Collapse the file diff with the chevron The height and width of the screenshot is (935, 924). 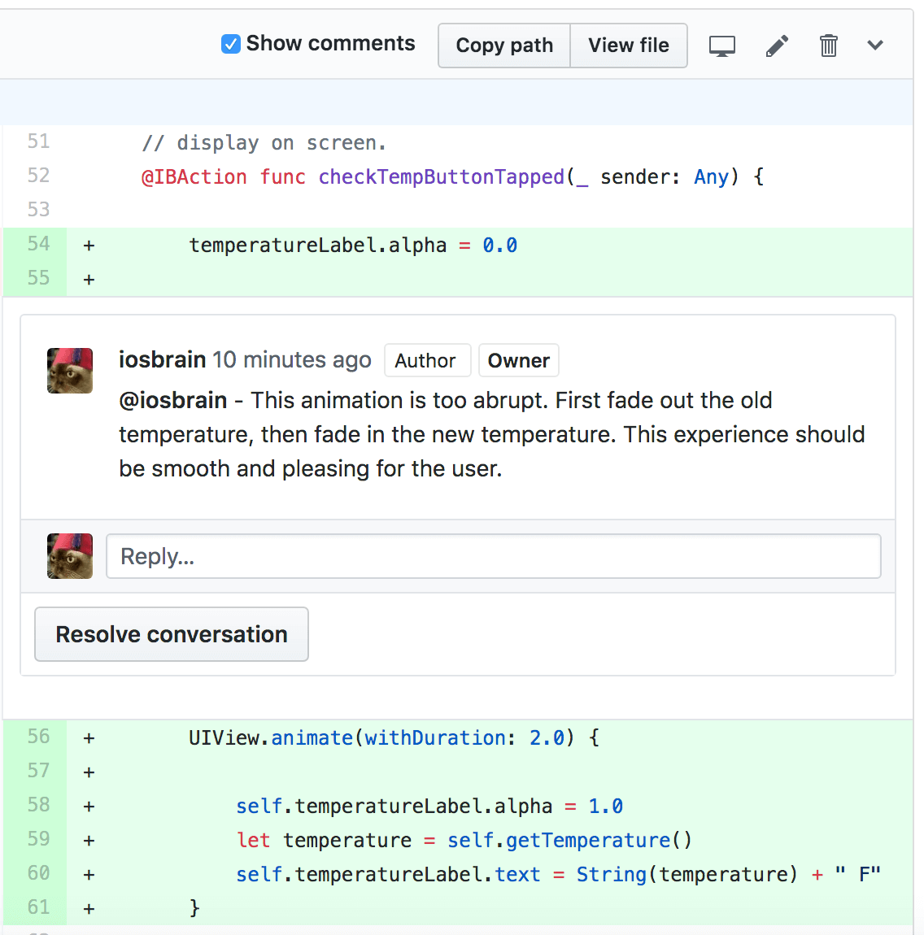(x=875, y=46)
